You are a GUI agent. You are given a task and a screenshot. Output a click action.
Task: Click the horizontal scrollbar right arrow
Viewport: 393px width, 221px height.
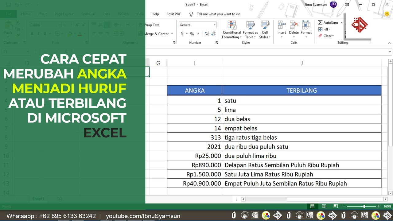coord(385,199)
